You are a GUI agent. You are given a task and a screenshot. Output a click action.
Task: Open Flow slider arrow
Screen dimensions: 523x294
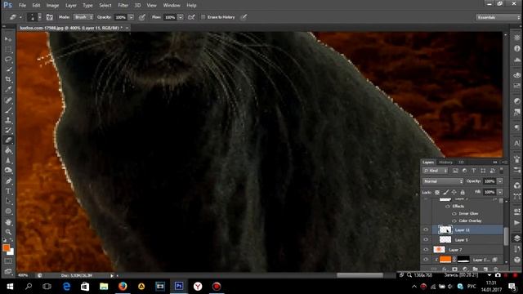click(181, 17)
